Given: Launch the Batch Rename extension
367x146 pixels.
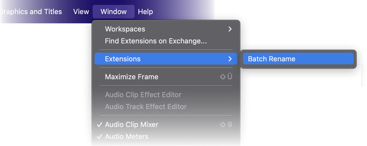Looking at the screenshot, I should (x=272, y=59).
